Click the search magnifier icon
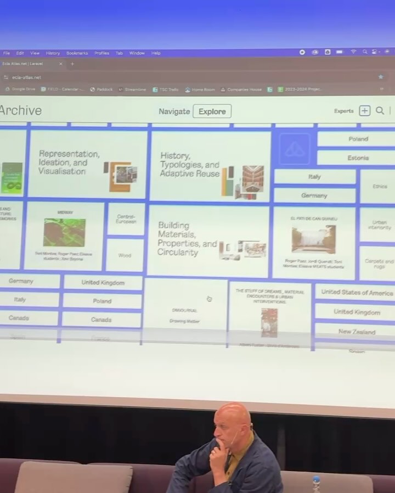 (x=380, y=111)
